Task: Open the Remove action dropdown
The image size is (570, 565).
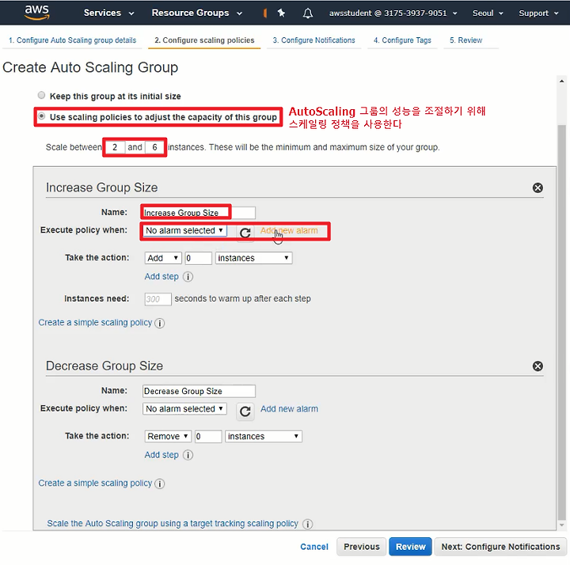Action: (x=168, y=436)
